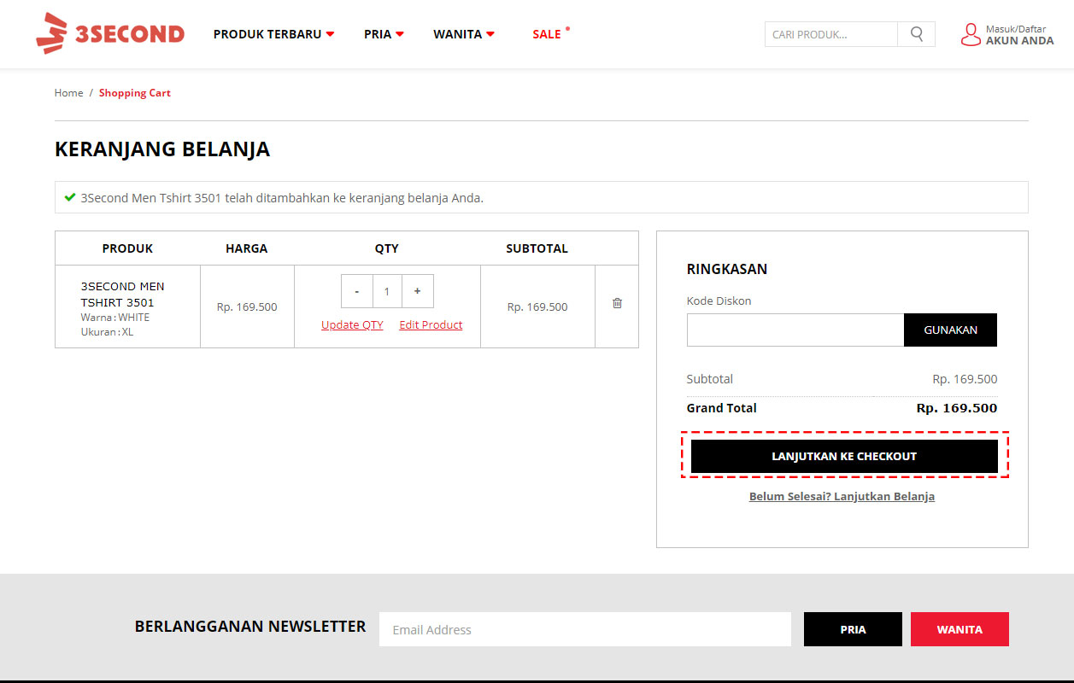Click the 3Second logo
1074x683 pixels.
coord(110,33)
